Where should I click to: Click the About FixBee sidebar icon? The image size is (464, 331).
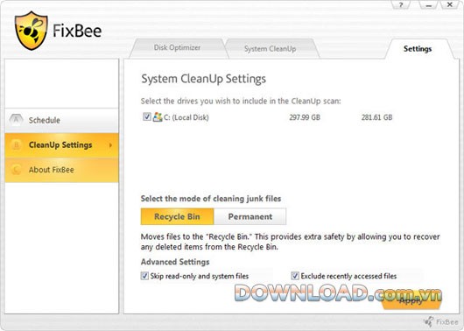(x=16, y=170)
